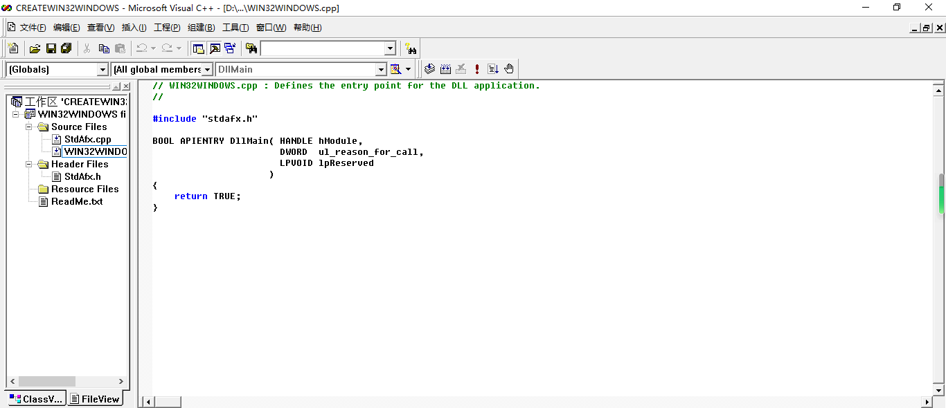The width and height of the screenshot is (946, 408).
Task: Click the Search binoculars icon
Action: coord(411,48)
